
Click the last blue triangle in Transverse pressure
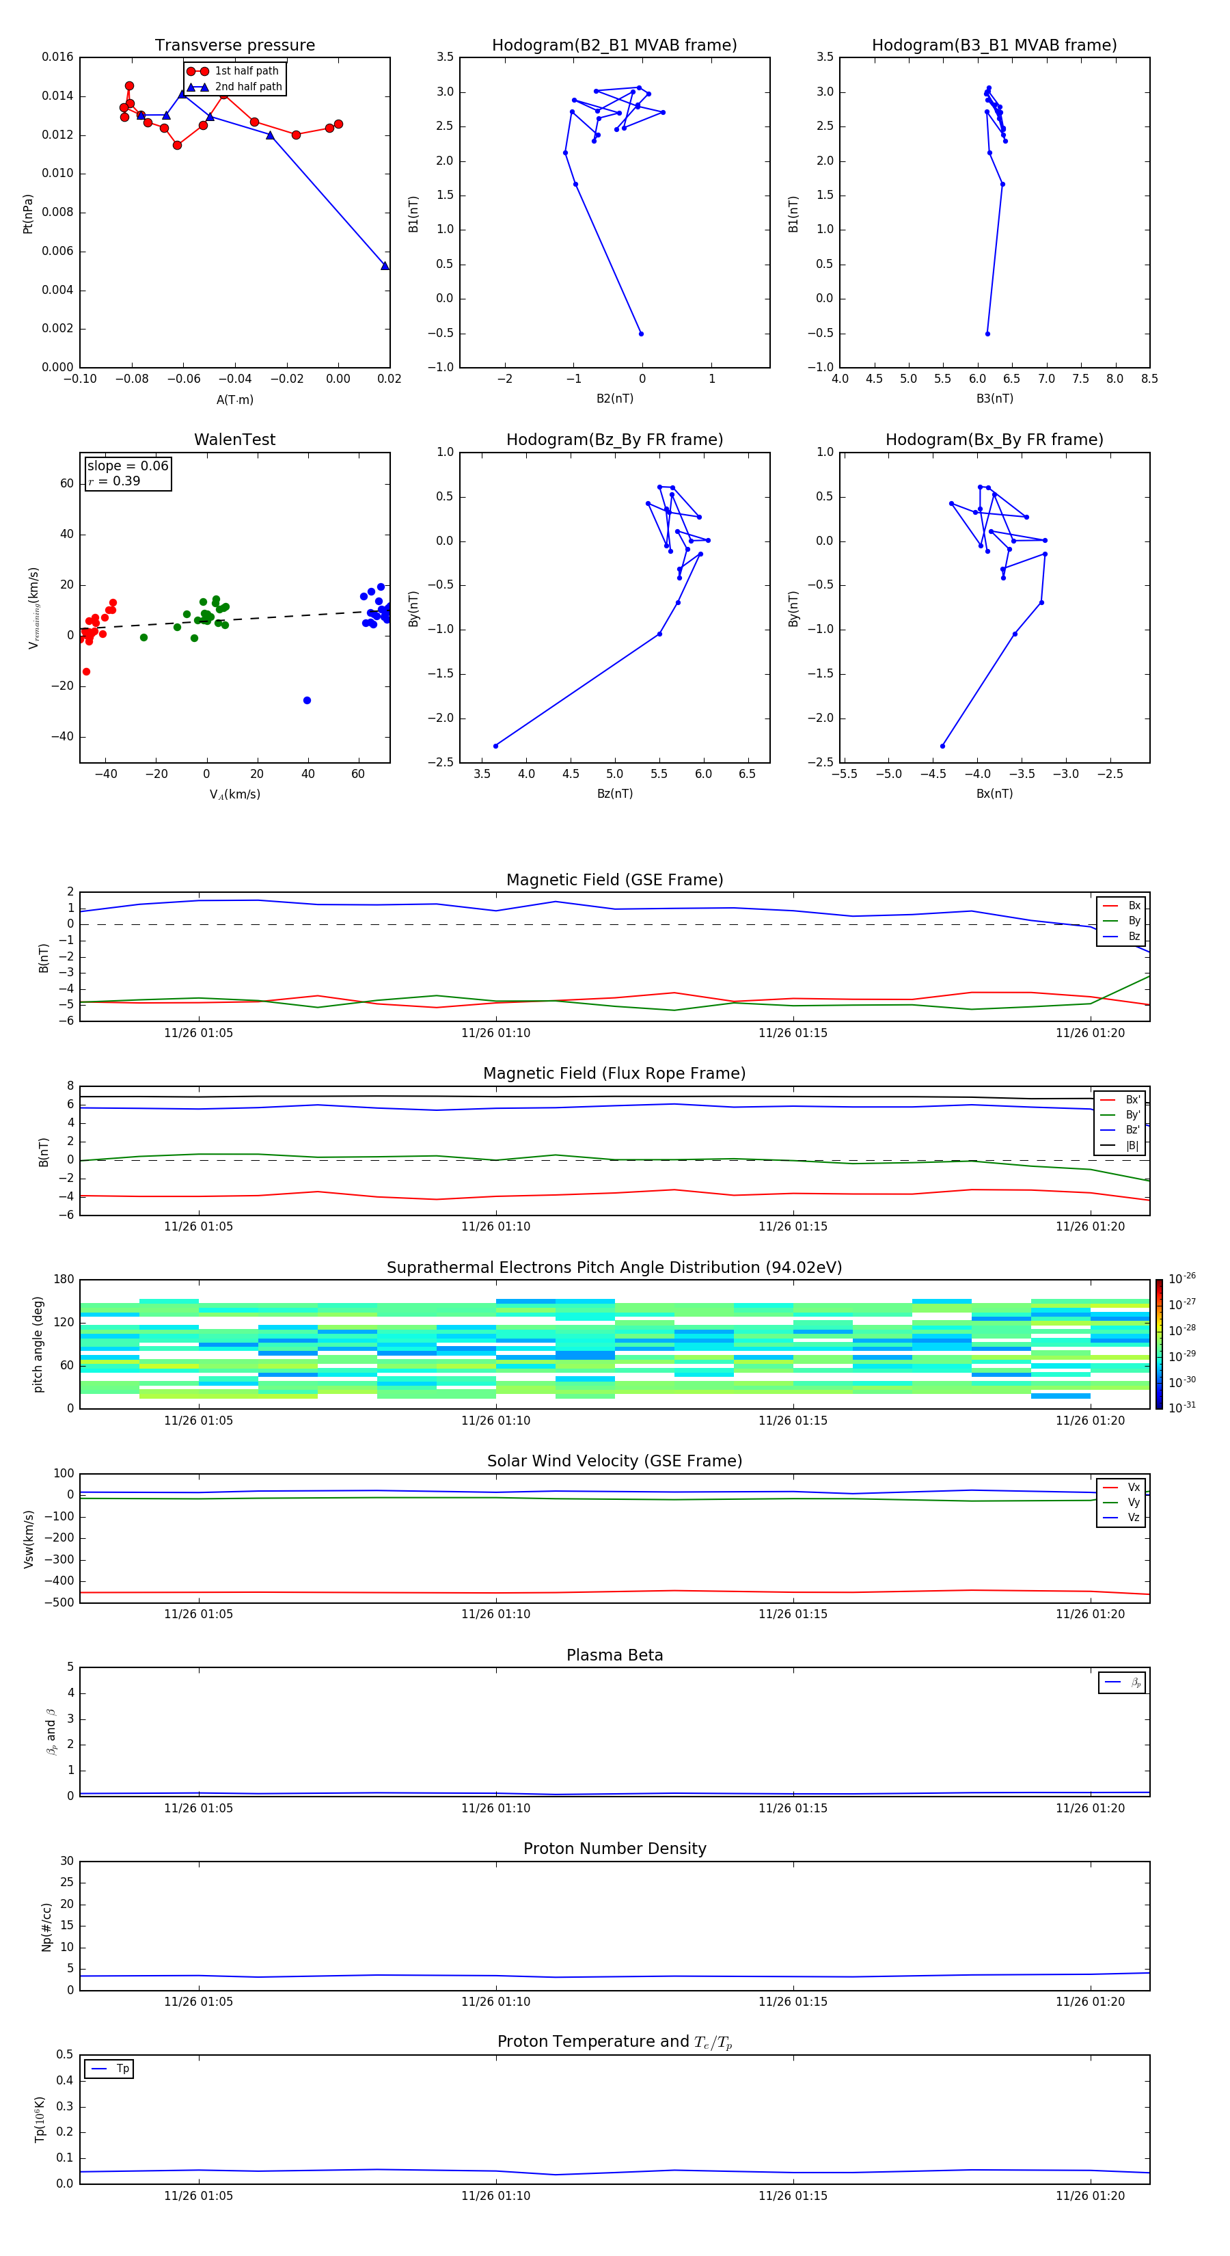click(384, 265)
